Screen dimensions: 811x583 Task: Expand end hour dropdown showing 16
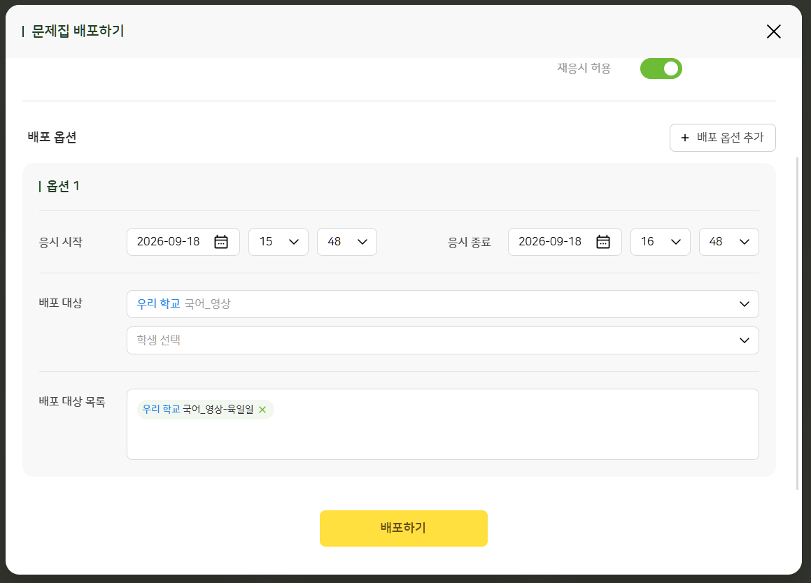661,242
